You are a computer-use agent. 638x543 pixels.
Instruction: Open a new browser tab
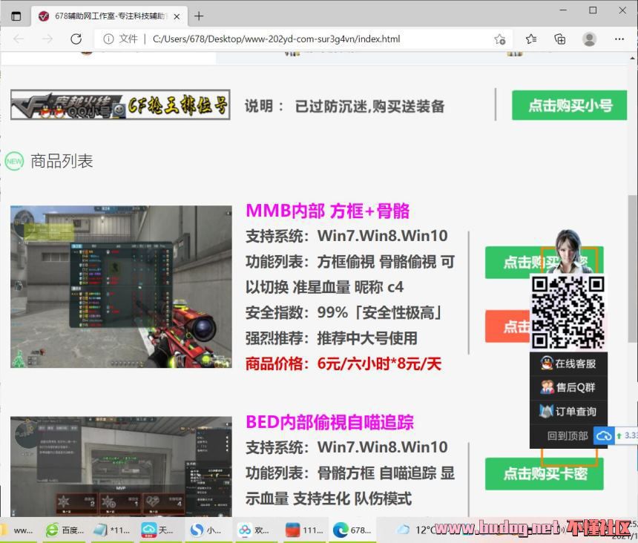(199, 16)
